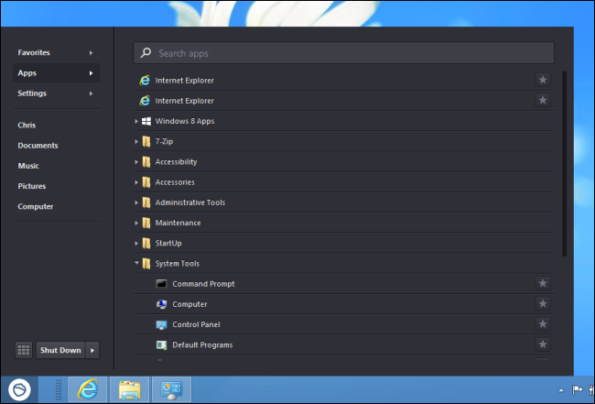Open File Explorer from the taskbar

pos(129,389)
